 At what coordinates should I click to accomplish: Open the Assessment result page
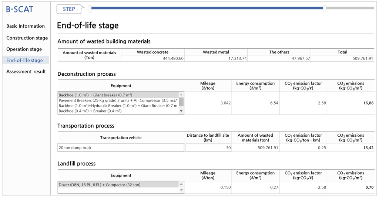click(26, 72)
